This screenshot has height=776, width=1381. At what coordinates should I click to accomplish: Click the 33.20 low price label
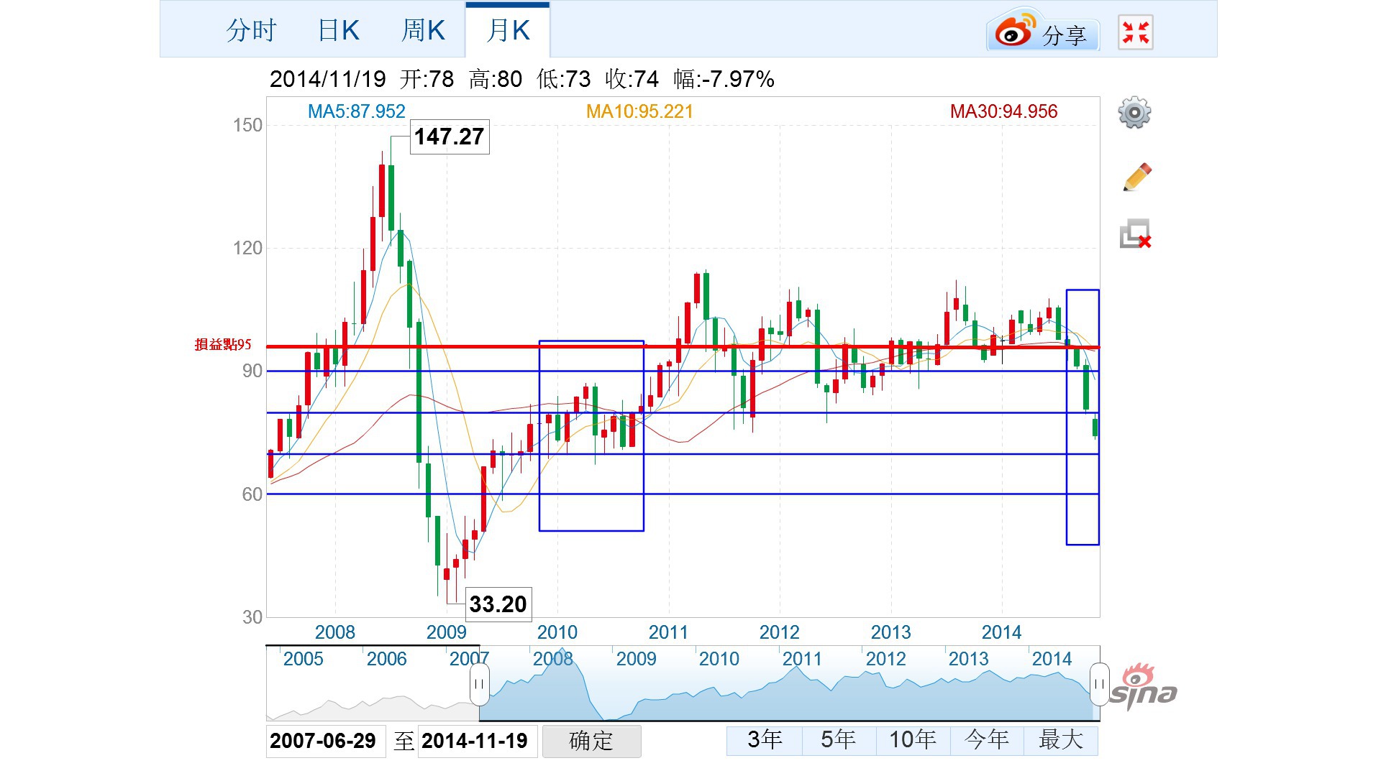(498, 604)
